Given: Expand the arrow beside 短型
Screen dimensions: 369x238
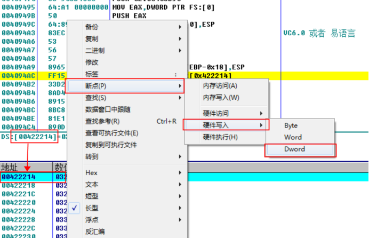Looking at the screenshot, I should (180, 196).
